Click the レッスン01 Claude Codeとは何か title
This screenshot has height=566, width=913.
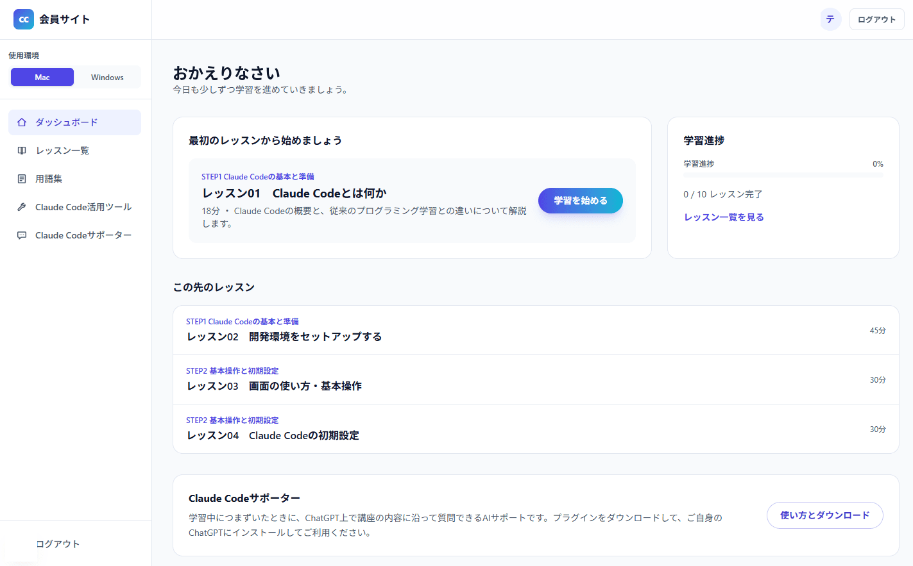pyautogui.click(x=294, y=194)
